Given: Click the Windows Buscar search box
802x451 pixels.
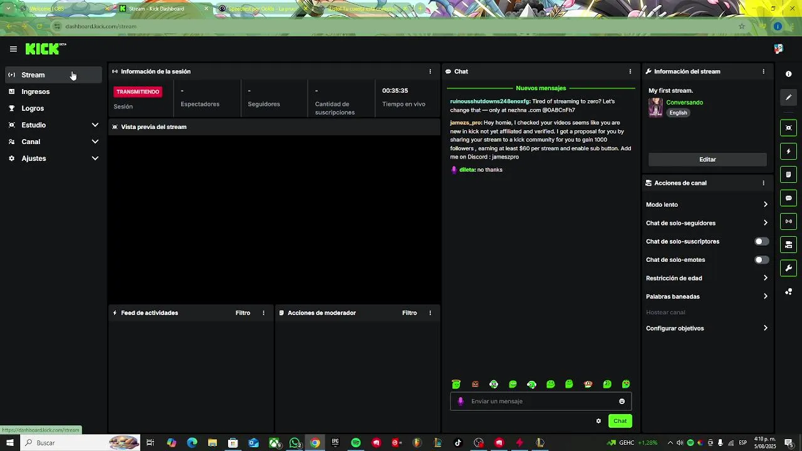Looking at the screenshot, I should pos(80,443).
